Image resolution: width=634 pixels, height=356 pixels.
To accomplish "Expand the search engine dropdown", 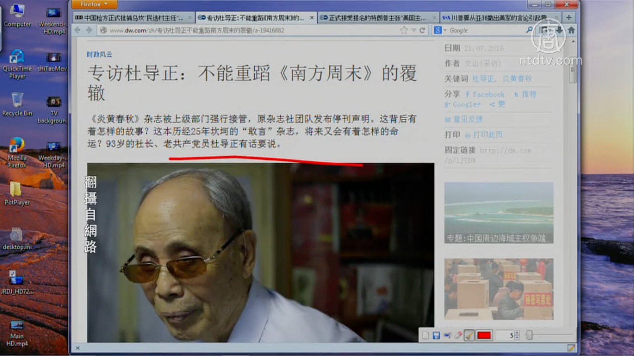I will point(445,30).
